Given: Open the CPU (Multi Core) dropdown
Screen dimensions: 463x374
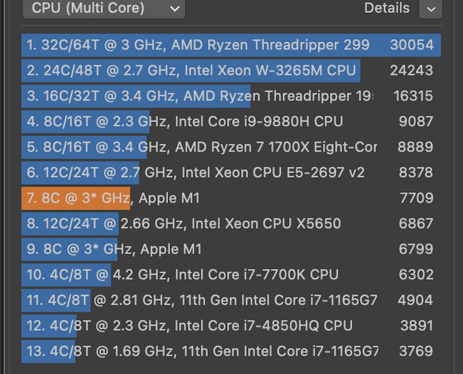Looking at the screenshot, I should click(103, 8).
